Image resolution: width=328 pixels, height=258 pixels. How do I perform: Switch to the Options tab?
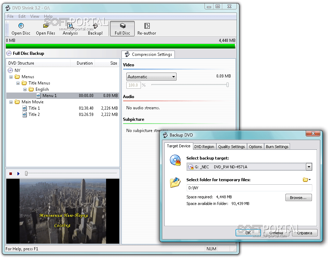coord(255,147)
